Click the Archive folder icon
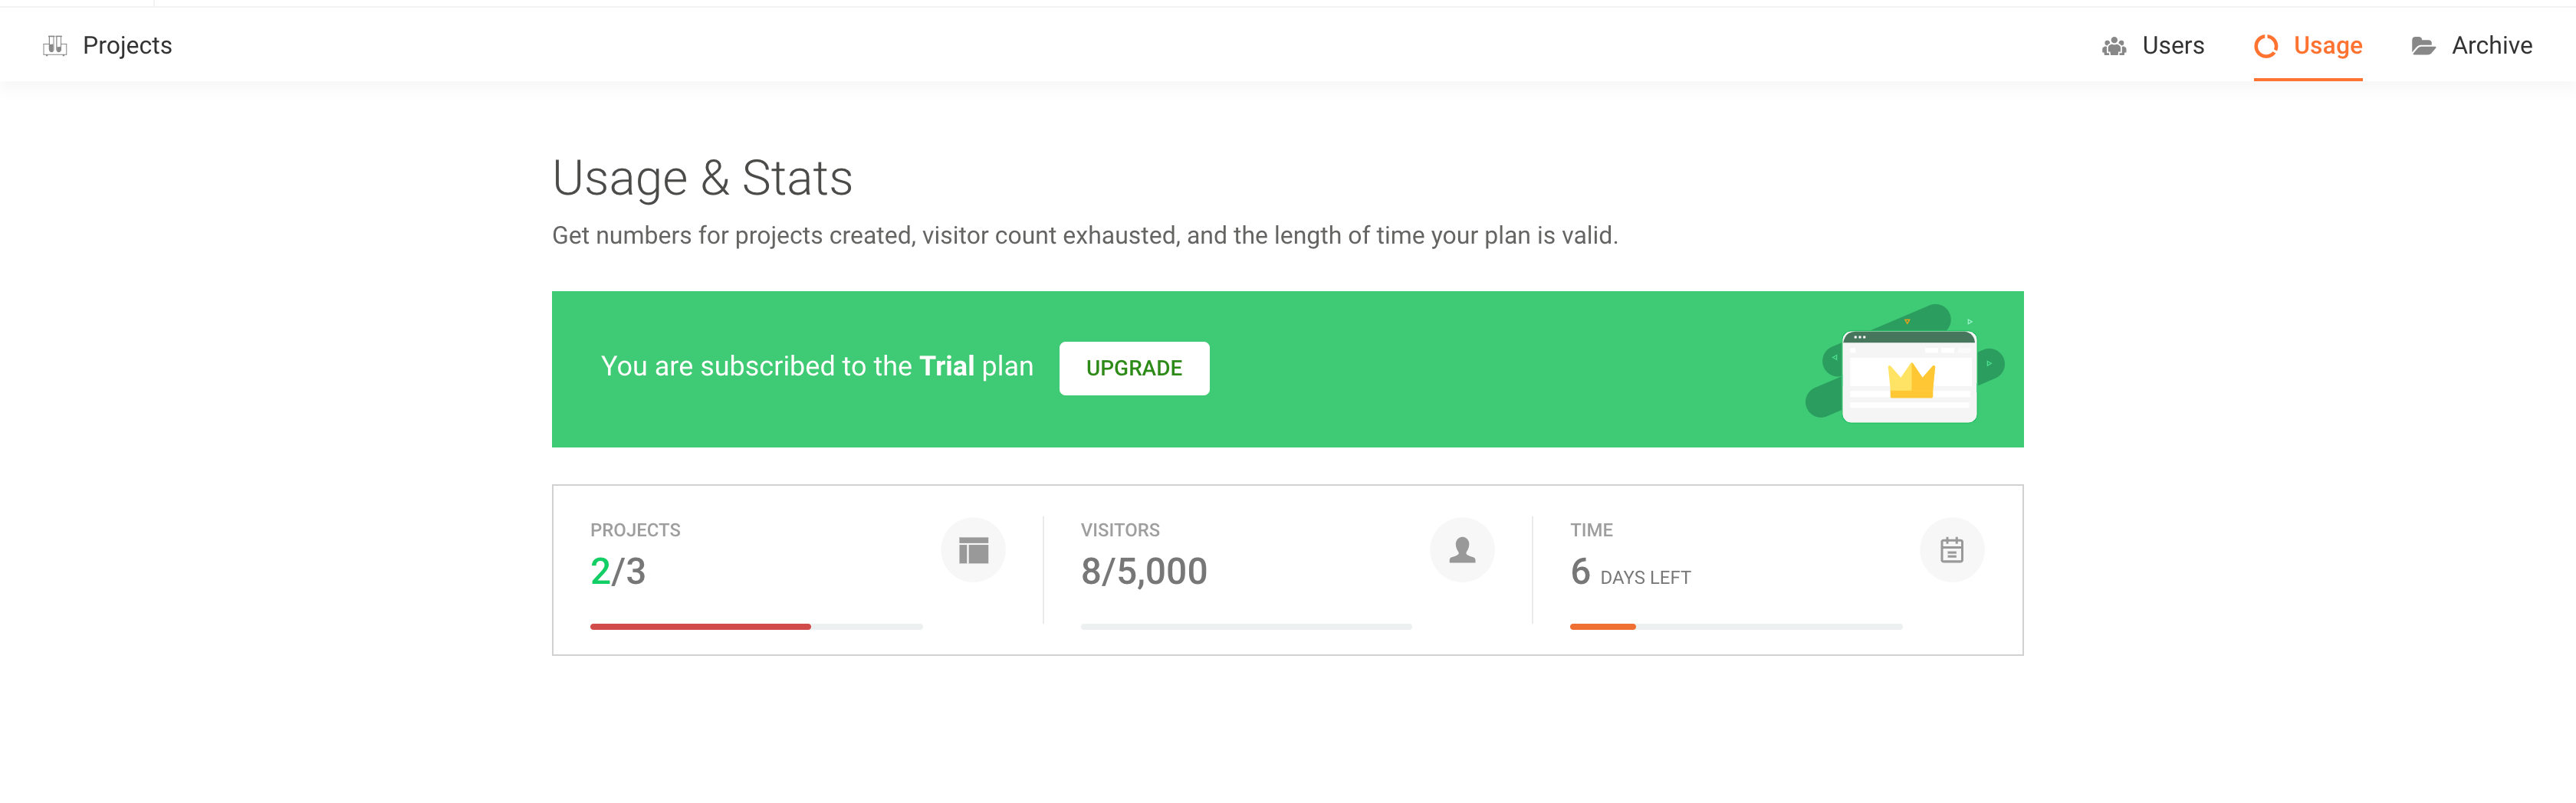The height and width of the screenshot is (803, 2576). pos(2423,46)
